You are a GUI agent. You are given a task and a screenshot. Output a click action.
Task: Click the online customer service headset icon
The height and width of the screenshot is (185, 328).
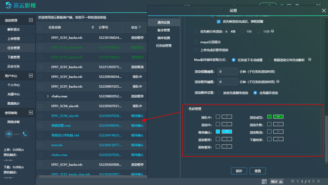pos(9,134)
